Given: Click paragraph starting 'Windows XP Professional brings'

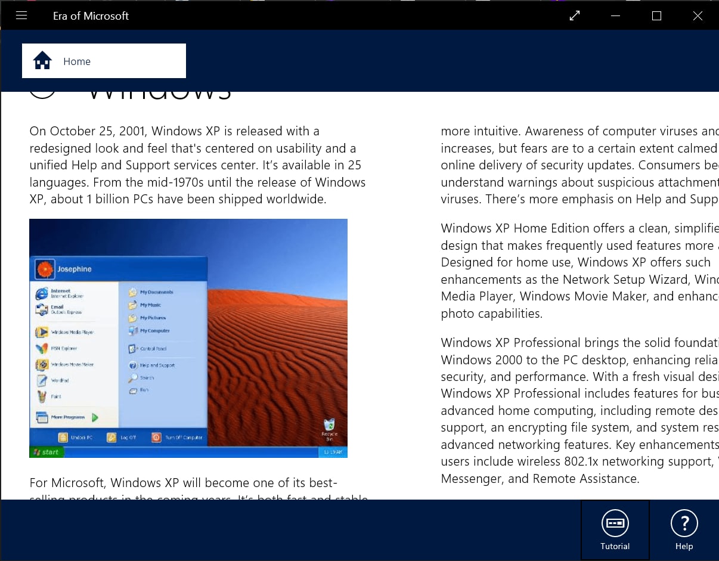Looking at the screenshot, I should tap(579, 410).
